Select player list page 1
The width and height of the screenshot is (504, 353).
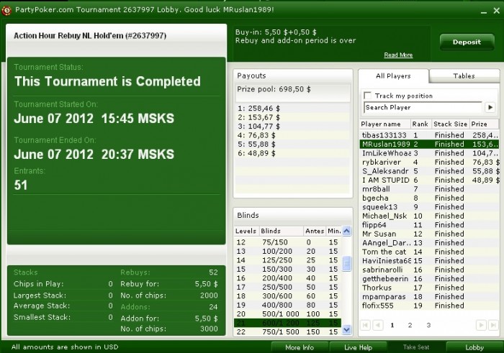[x=392, y=325]
